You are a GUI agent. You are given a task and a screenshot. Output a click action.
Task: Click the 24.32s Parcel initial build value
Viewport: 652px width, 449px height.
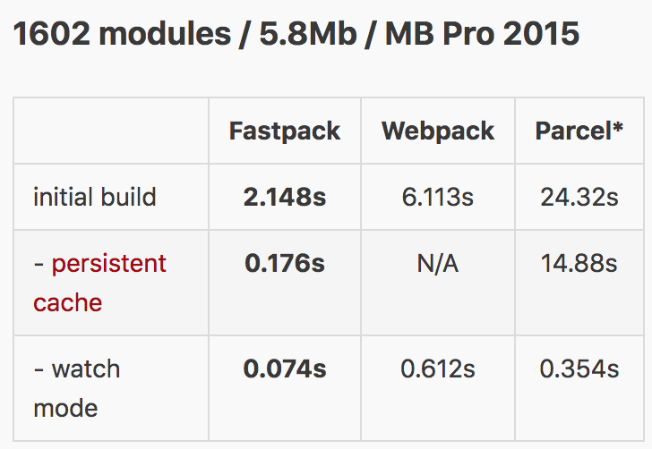pyautogui.click(x=579, y=197)
